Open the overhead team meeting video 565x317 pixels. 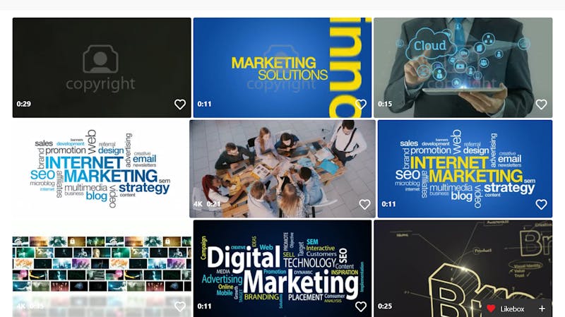coord(282,169)
